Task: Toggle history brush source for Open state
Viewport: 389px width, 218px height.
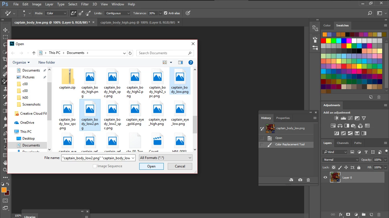Action: 262,138
